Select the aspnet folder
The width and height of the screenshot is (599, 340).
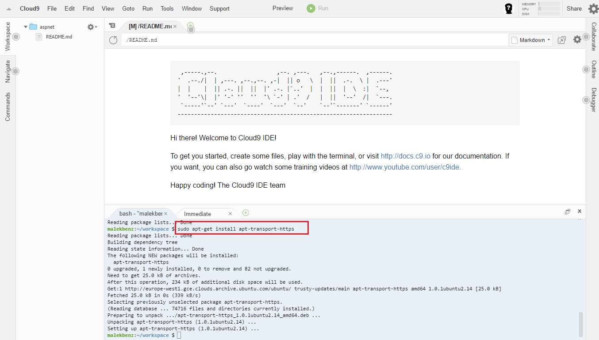click(x=47, y=27)
